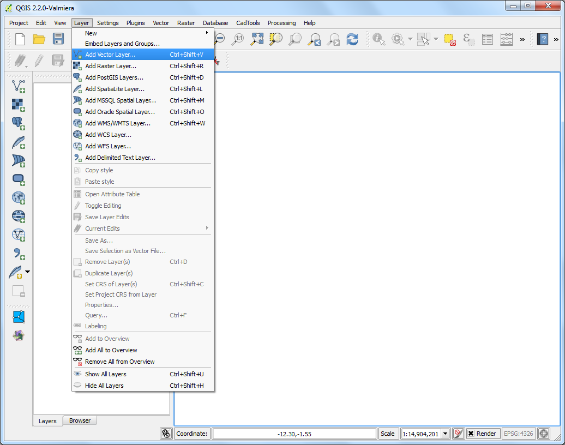Screen dimensions: 565x445
Task: Expand the Help toolbar overflow chevron
Action: tap(556, 40)
